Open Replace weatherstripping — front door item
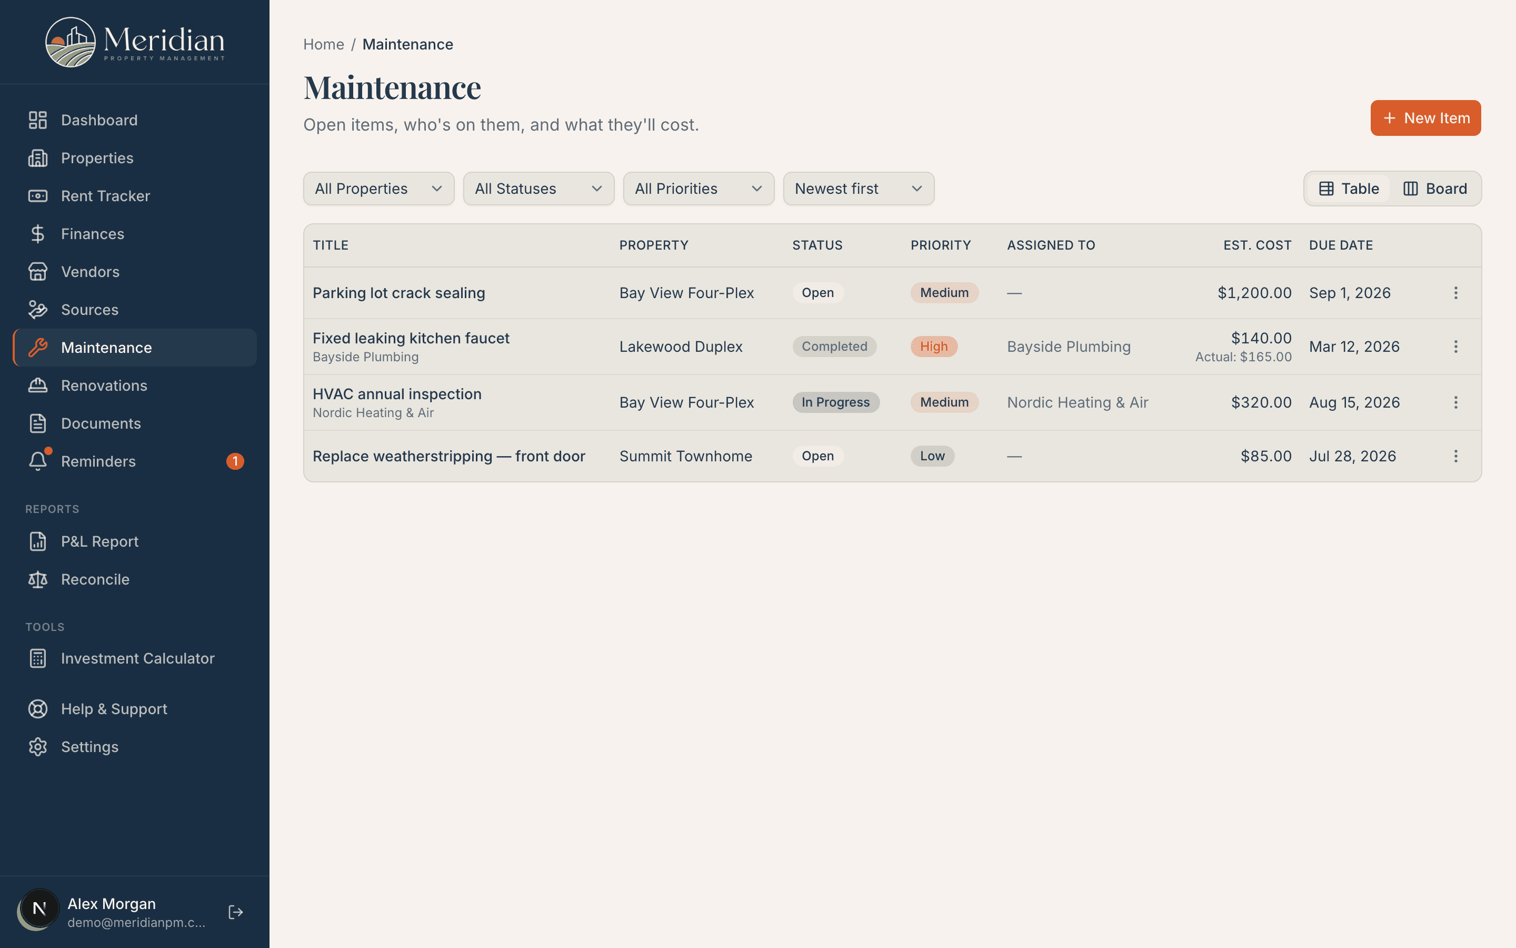 pos(448,456)
